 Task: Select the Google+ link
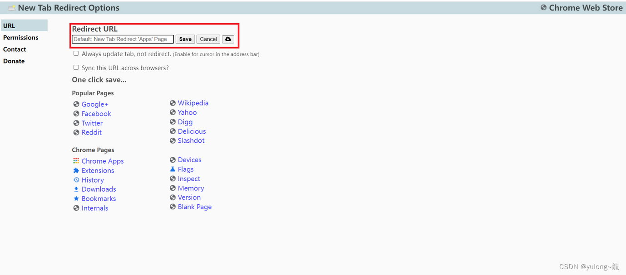coord(95,104)
